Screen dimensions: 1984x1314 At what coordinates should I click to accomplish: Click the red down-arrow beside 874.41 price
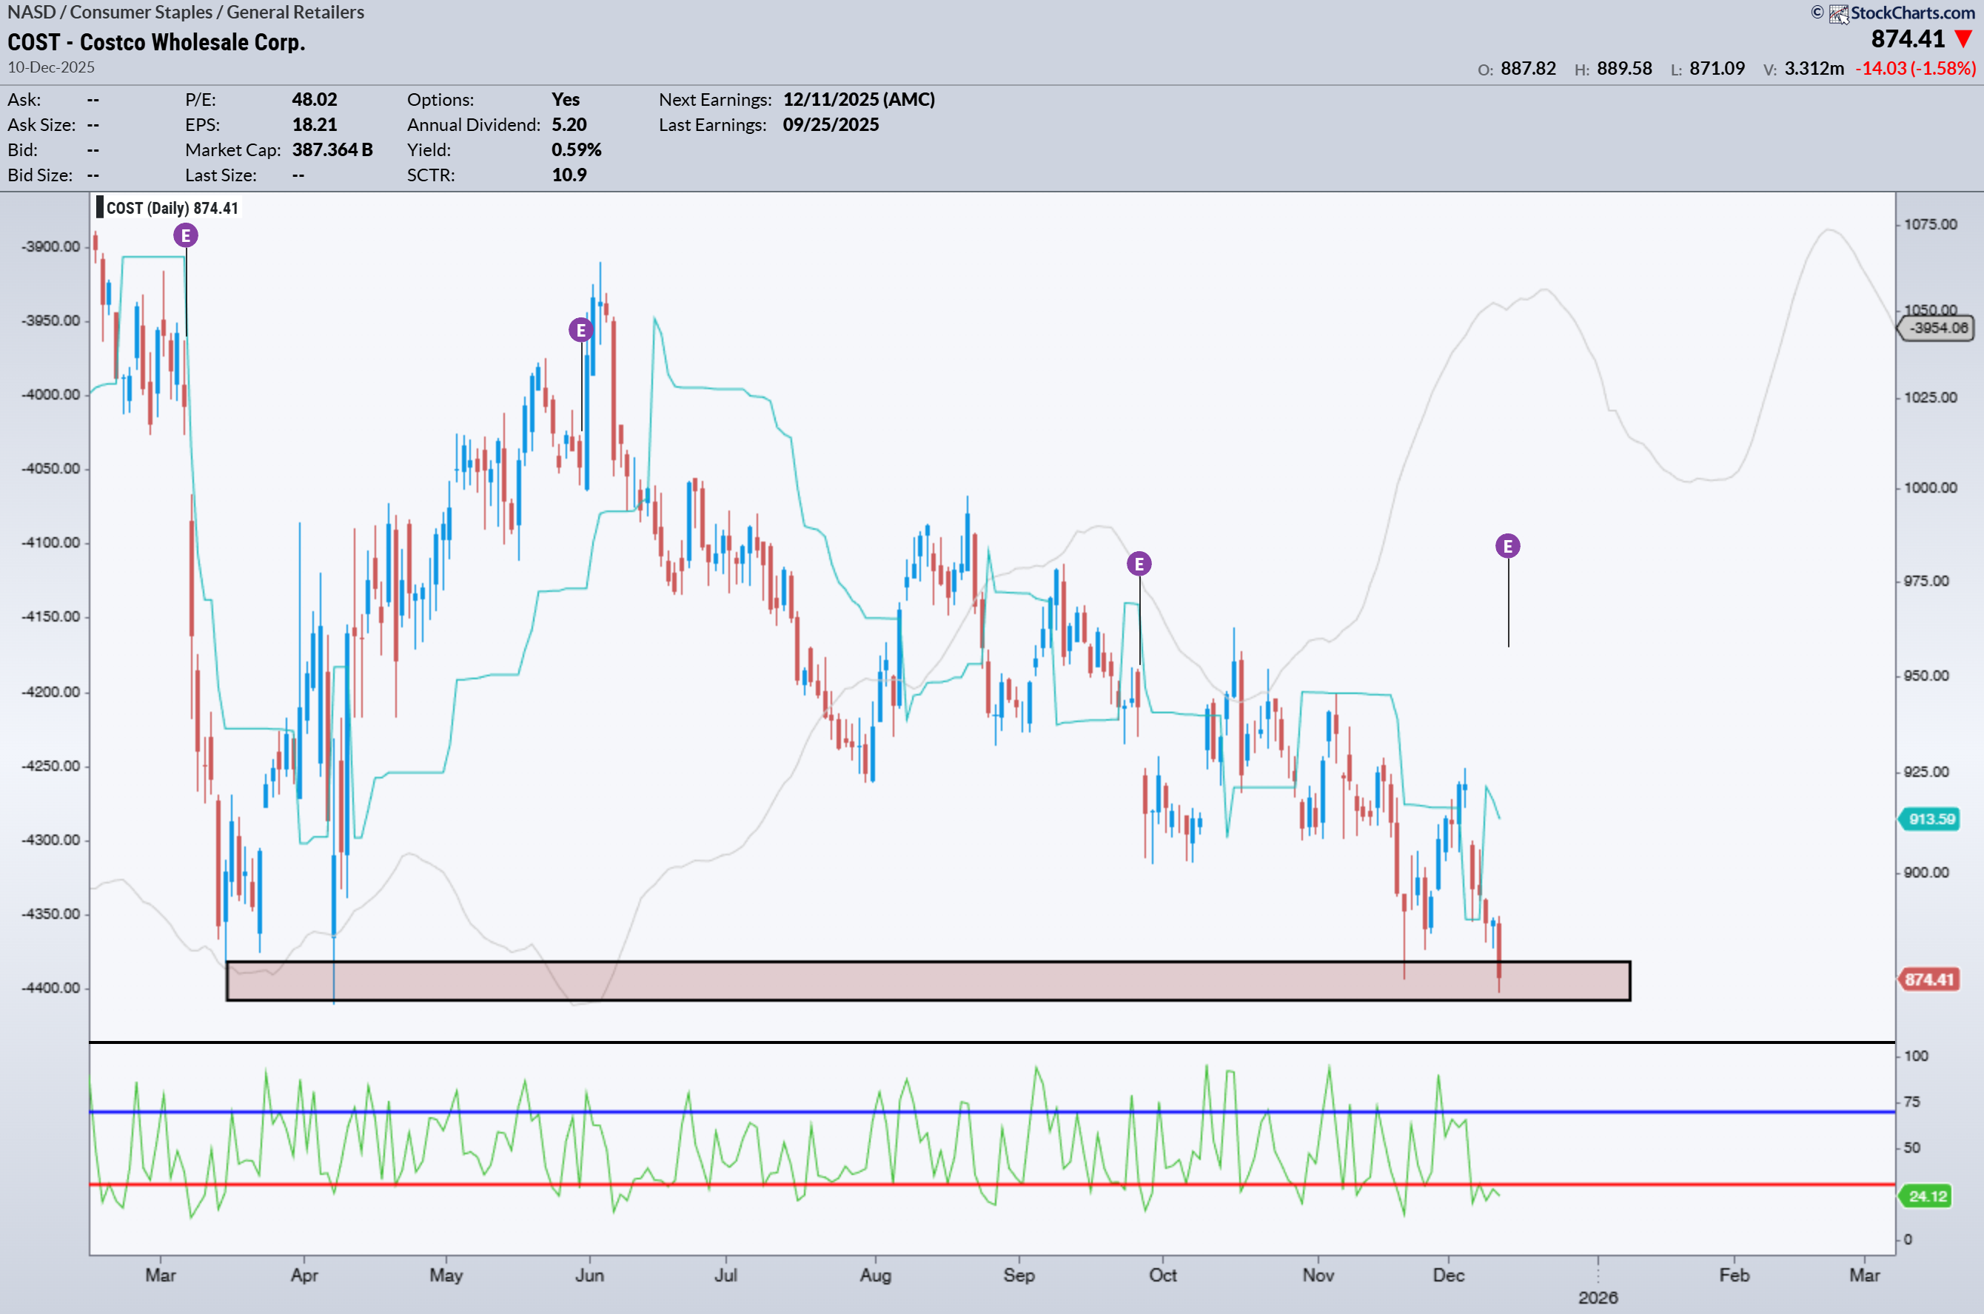pyautogui.click(x=1963, y=39)
